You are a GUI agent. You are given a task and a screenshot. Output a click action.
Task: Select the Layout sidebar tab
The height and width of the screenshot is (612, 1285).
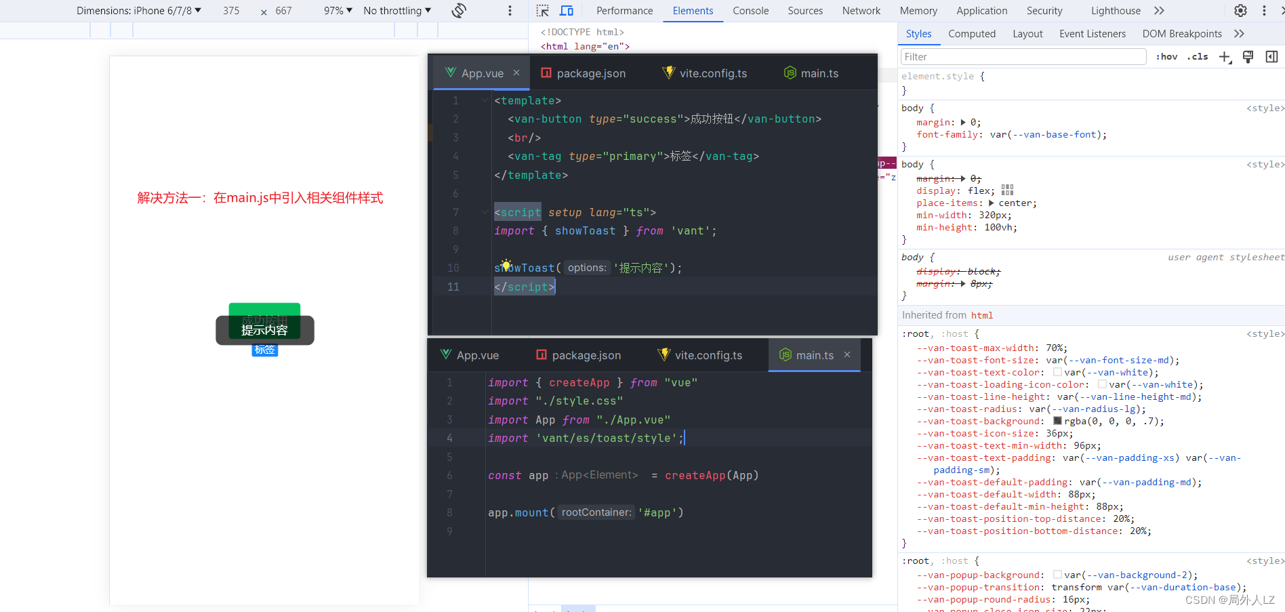point(1027,34)
